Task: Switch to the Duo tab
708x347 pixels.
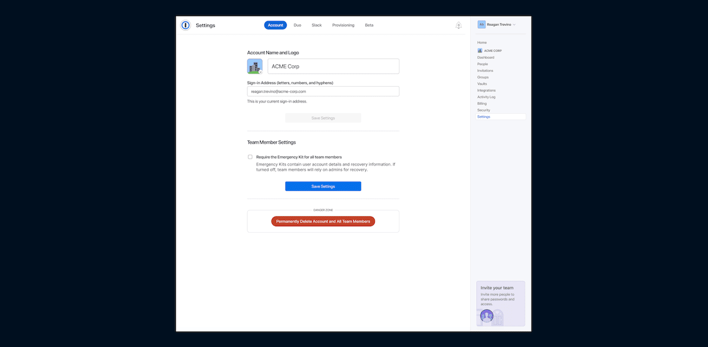Action: tap(297, 25)
